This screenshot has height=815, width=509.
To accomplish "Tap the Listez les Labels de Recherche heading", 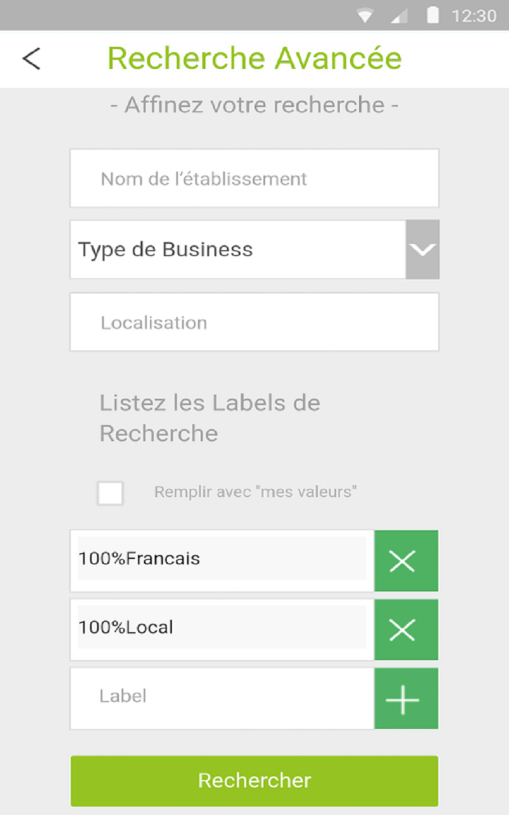I will (210, 418).
